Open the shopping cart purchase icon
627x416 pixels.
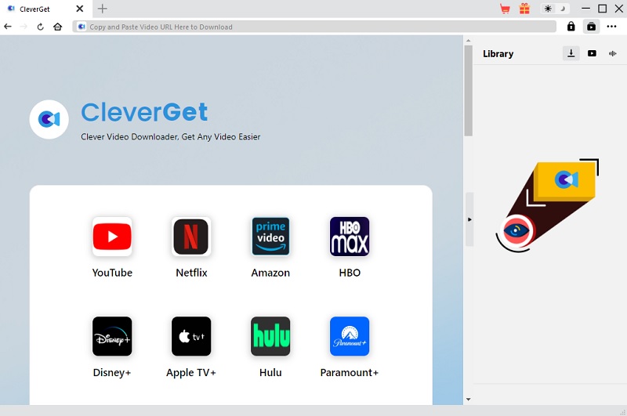pyautogui.click(x=505, y=9)
